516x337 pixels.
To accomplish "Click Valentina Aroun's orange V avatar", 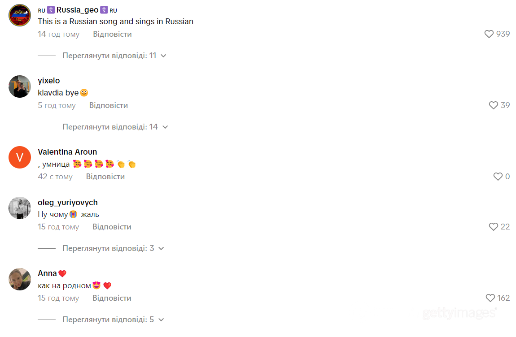I will [x=20, y=157].
